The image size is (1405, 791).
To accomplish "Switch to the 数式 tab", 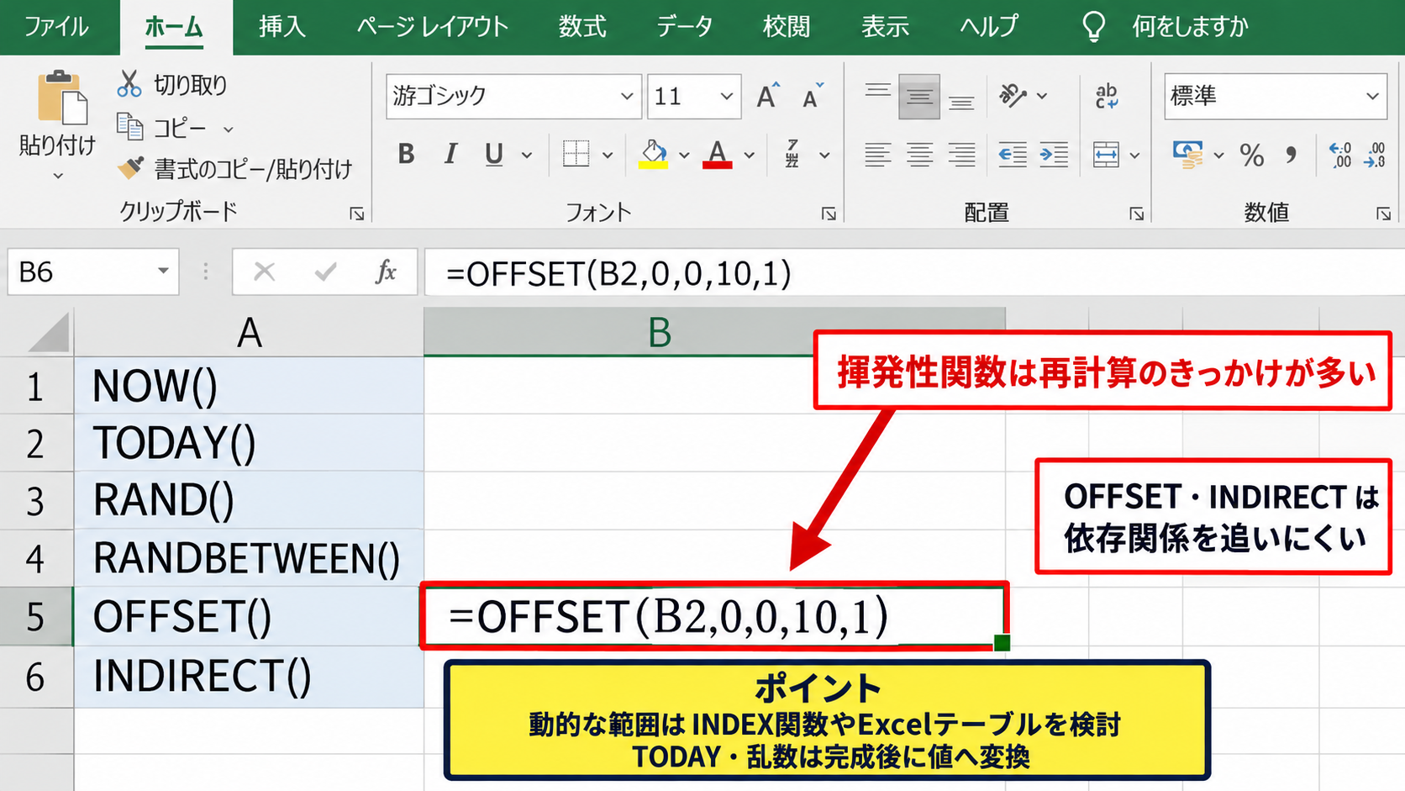I will (582, 27).
